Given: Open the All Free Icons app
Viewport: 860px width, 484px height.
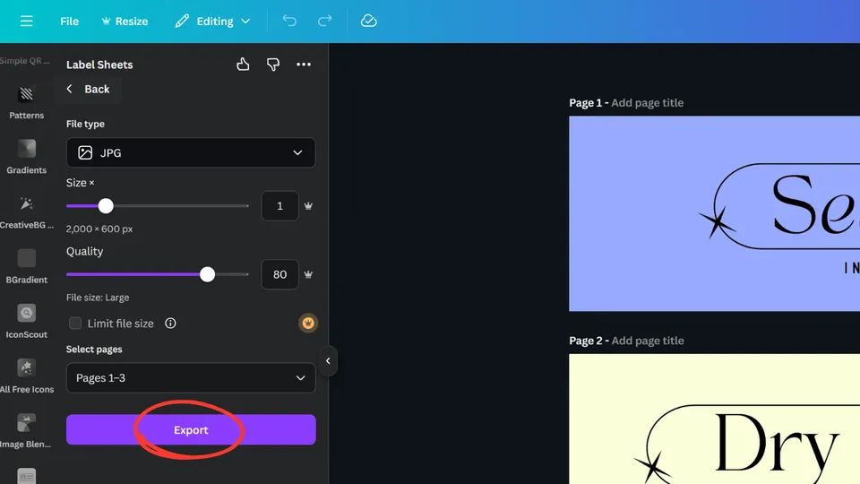Looking at the screenshot, I should click(x=26, y=376).
